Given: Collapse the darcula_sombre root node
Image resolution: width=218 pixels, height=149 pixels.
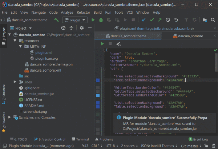Looking at the screenshot, I should click(x=9, y=35).
